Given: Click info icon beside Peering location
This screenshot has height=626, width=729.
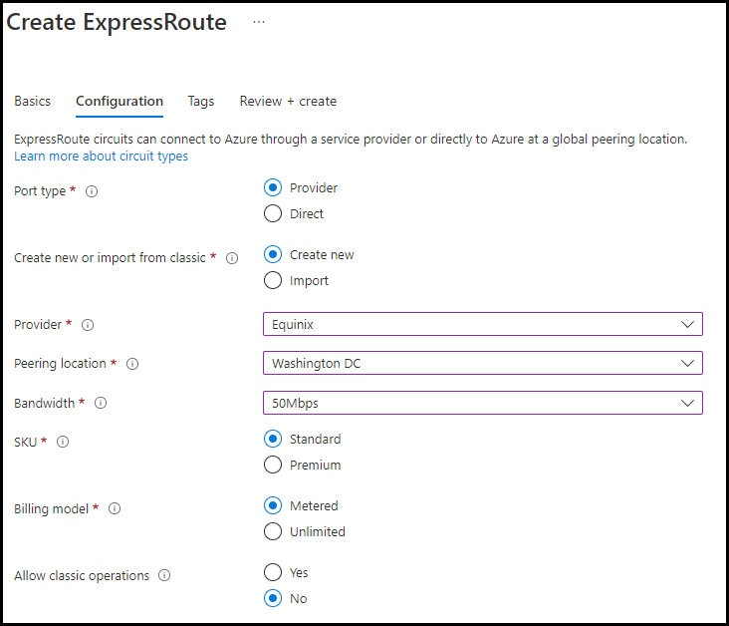Looking at the screenshot, I should tap(132, 364).
